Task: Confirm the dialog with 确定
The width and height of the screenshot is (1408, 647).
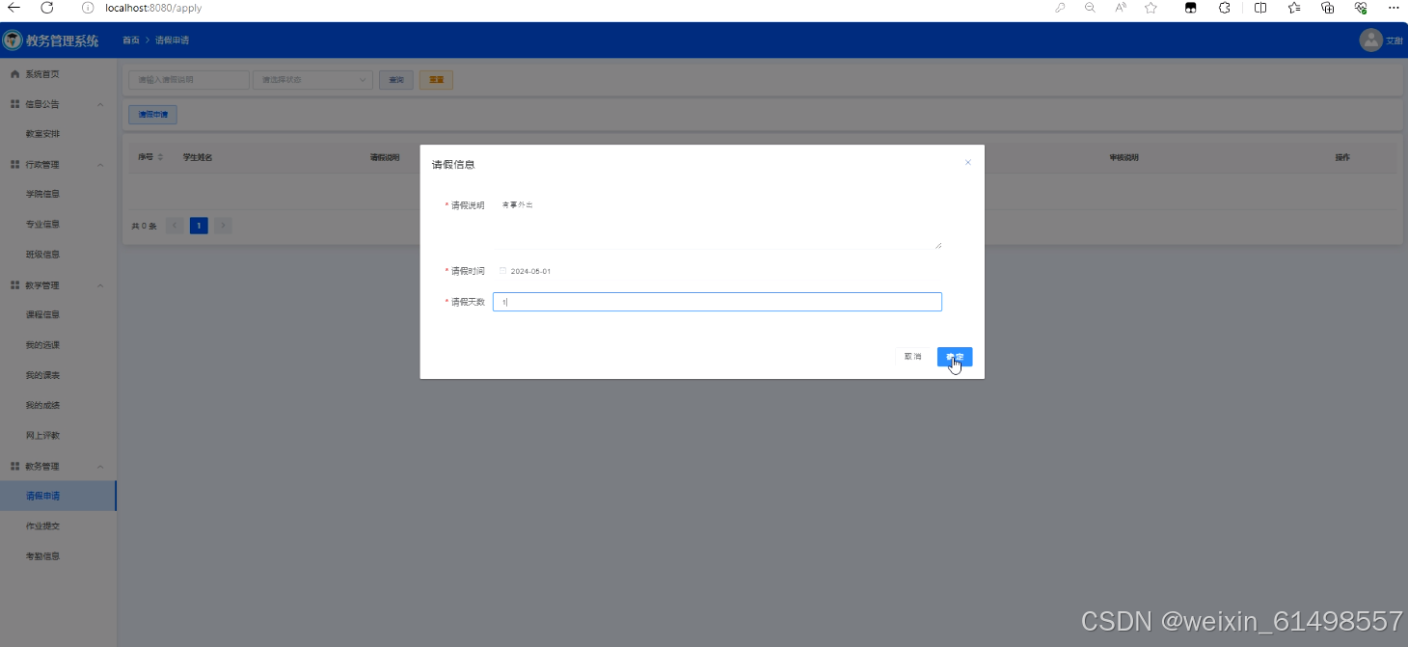Action: [x=954, y=356]
